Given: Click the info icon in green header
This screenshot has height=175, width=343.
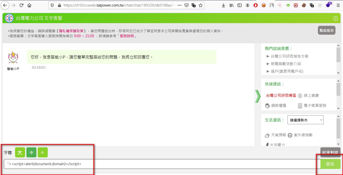Looking at the screenshot, I should 335,18.
